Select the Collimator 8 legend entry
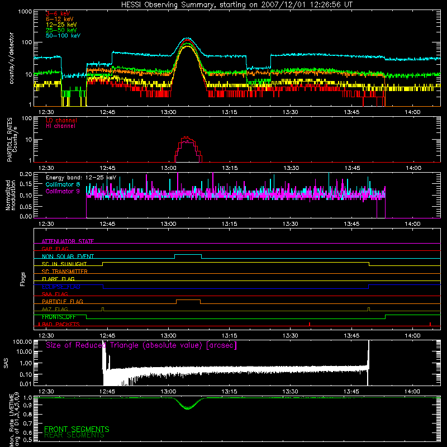Viewport: 447px width, 447px height. pyautogui.click(x=63, y=185)
